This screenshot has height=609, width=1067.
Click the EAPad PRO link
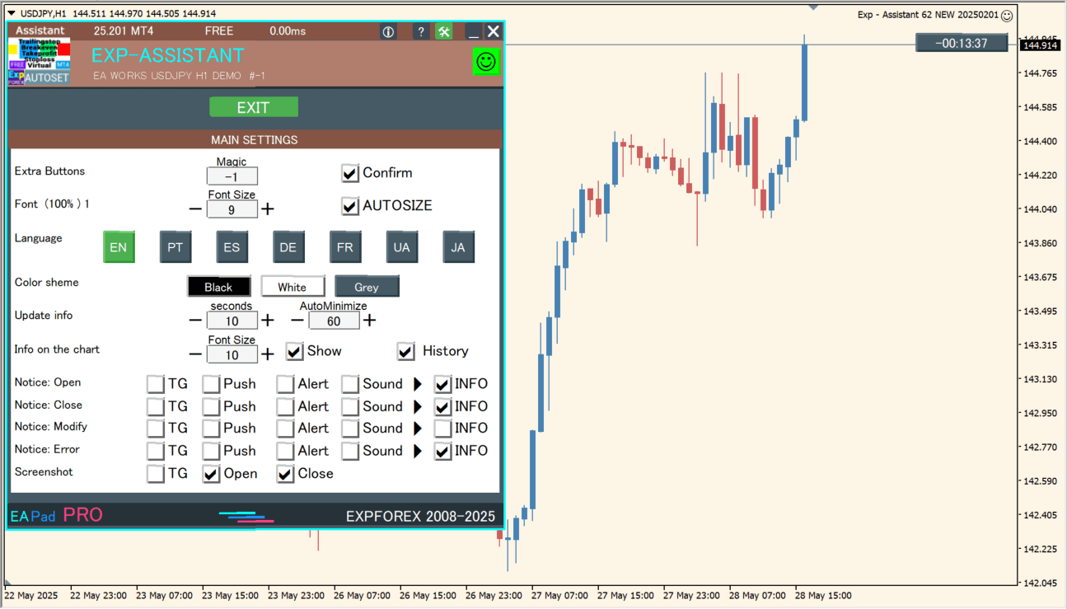[57, 516]
